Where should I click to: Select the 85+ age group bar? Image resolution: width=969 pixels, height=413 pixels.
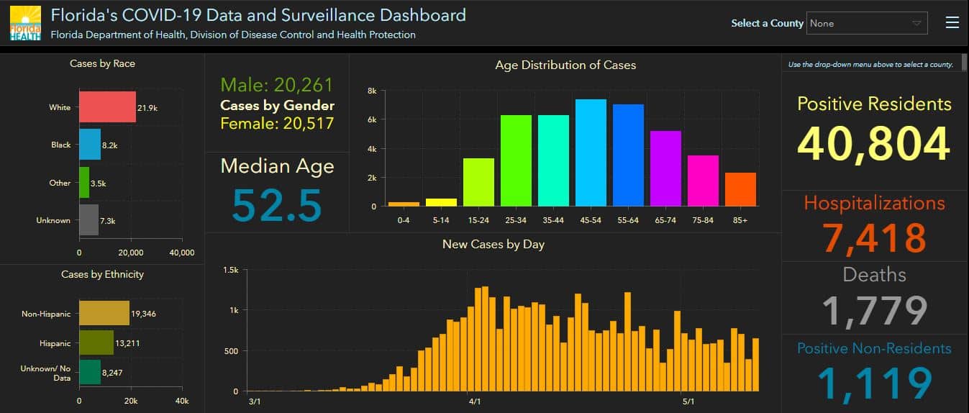tap(740, 189)
